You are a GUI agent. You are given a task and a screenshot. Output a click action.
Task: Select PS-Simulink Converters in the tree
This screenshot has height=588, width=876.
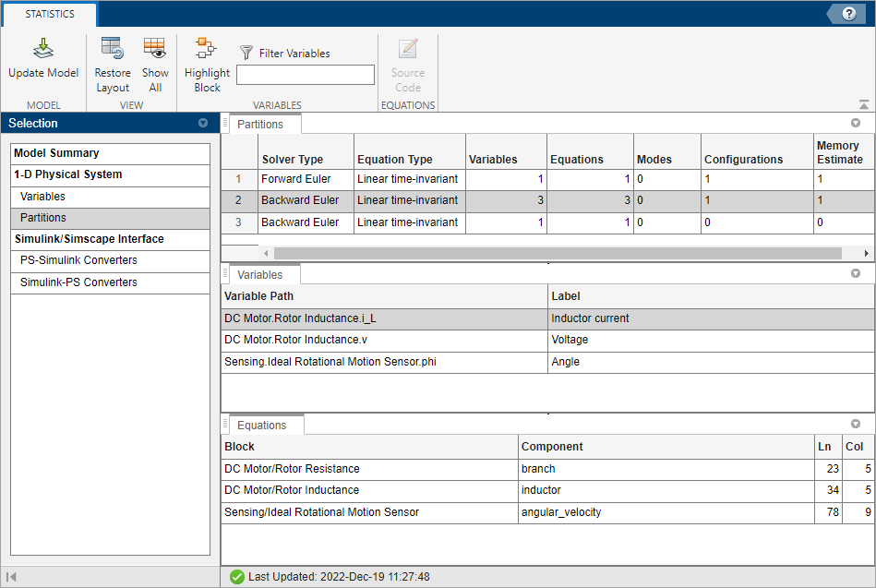click(78, 260)
